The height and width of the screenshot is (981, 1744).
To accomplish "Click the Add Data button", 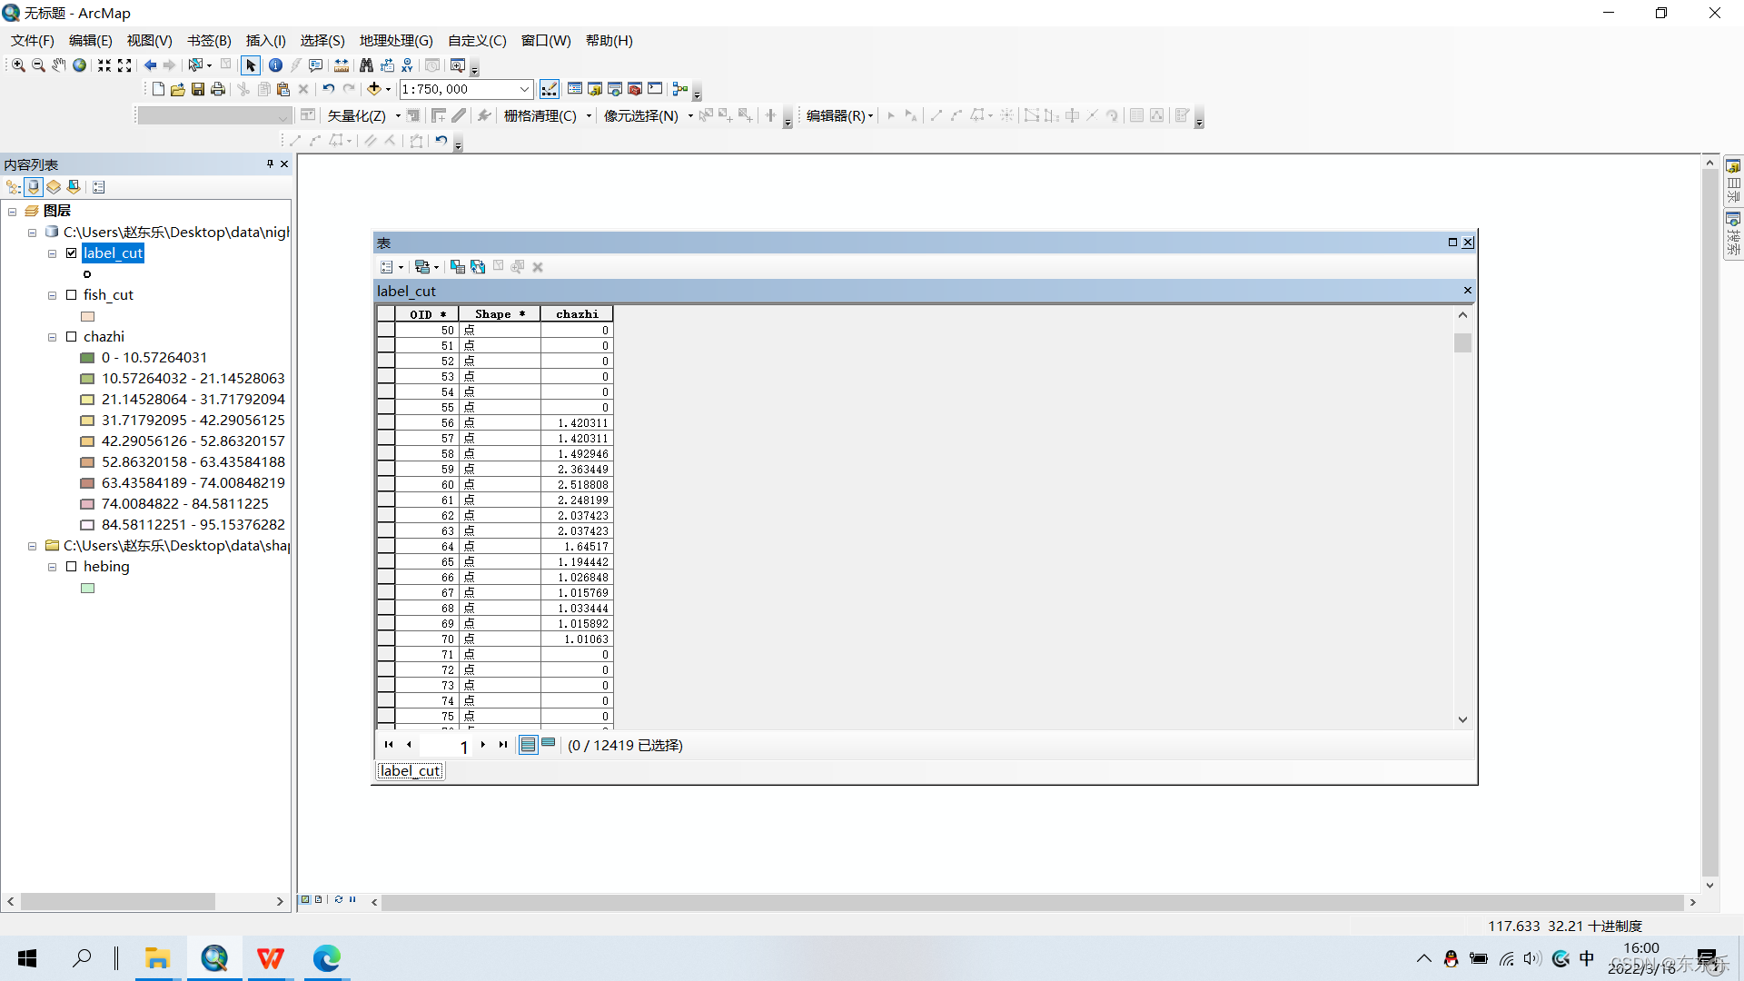I will tap(373, 89).
